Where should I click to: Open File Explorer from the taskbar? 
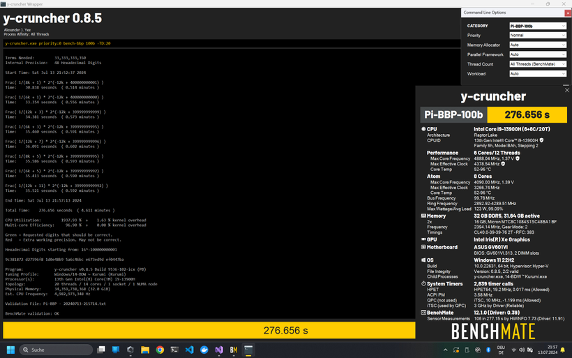[145, 350]
